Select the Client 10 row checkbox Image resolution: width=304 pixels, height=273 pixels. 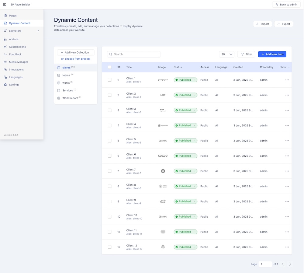110,217
